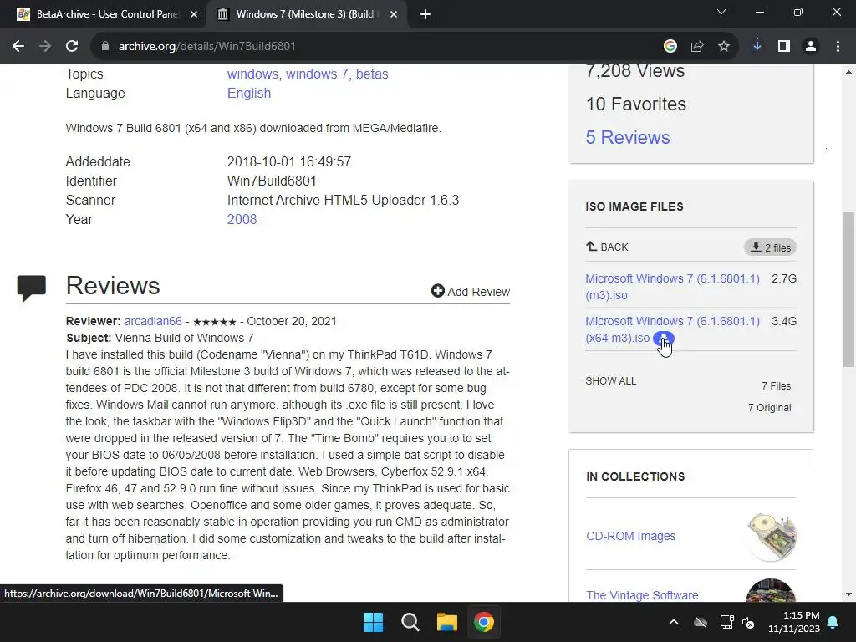Open the 'betas' topic link
Screen dimensions: 856x642
(372, 74)
